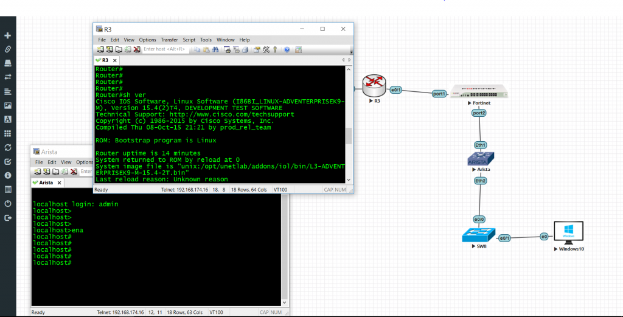
Task: Open the Transfer menu in R3 window
Action: pyautogui.click(x=169, y=40)
